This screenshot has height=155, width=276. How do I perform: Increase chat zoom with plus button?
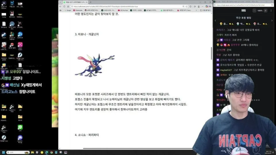point(265,11)
